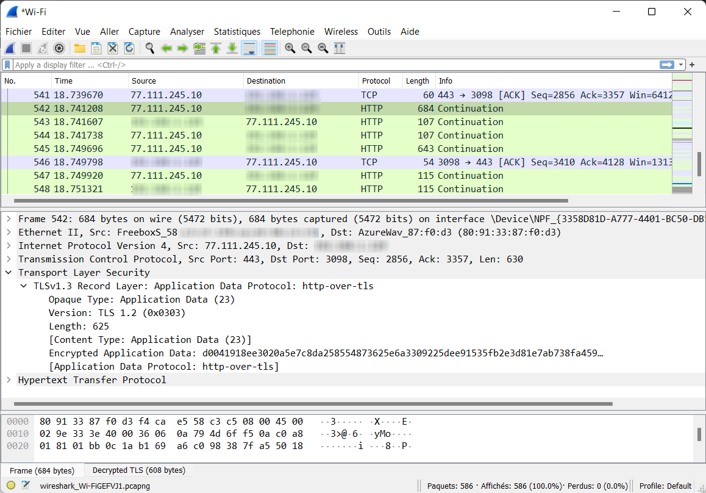The width and height of the screenshot is (706, 493).
Task: Sort by Source column header
Action: [x=185, y=81]
